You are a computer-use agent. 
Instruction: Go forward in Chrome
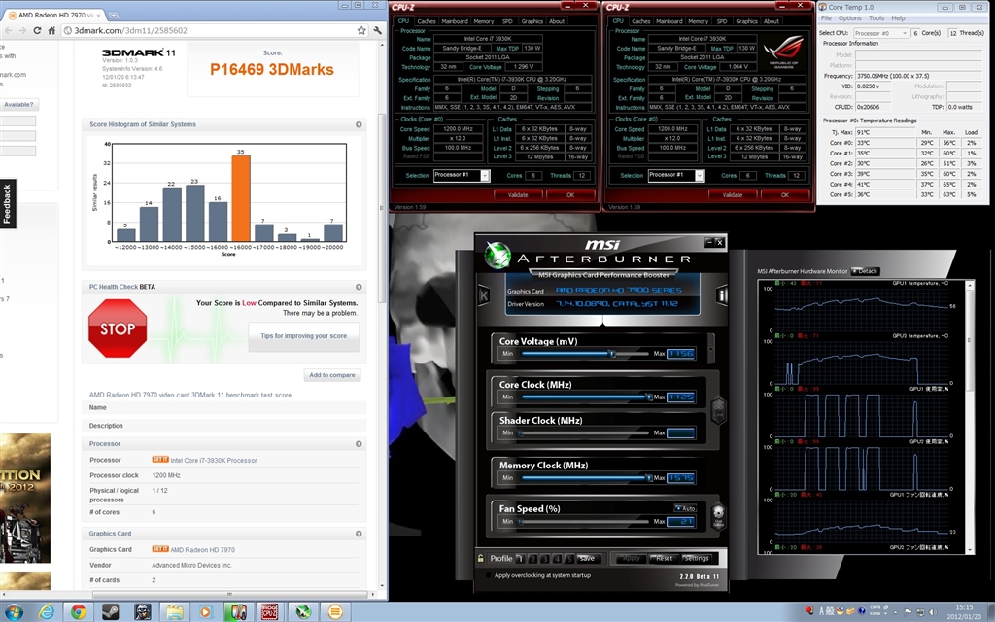point(22,30)
